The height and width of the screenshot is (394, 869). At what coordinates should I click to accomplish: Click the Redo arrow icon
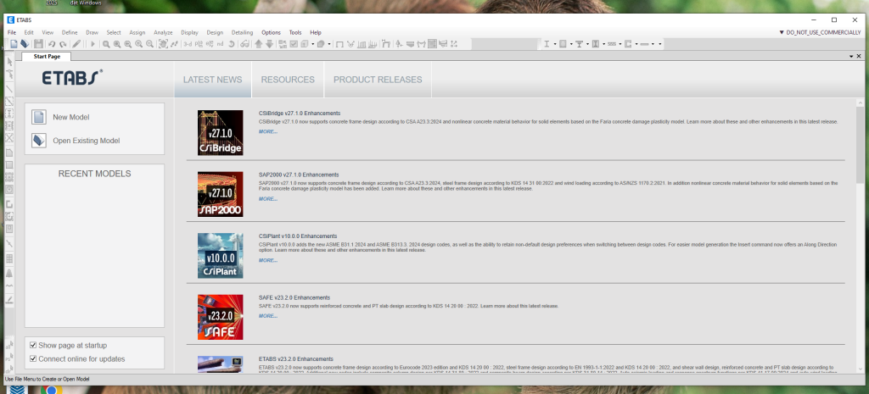62,44
